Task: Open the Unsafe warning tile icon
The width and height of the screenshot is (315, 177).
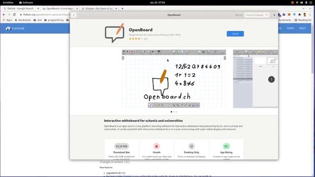Action: pos(157,146)
